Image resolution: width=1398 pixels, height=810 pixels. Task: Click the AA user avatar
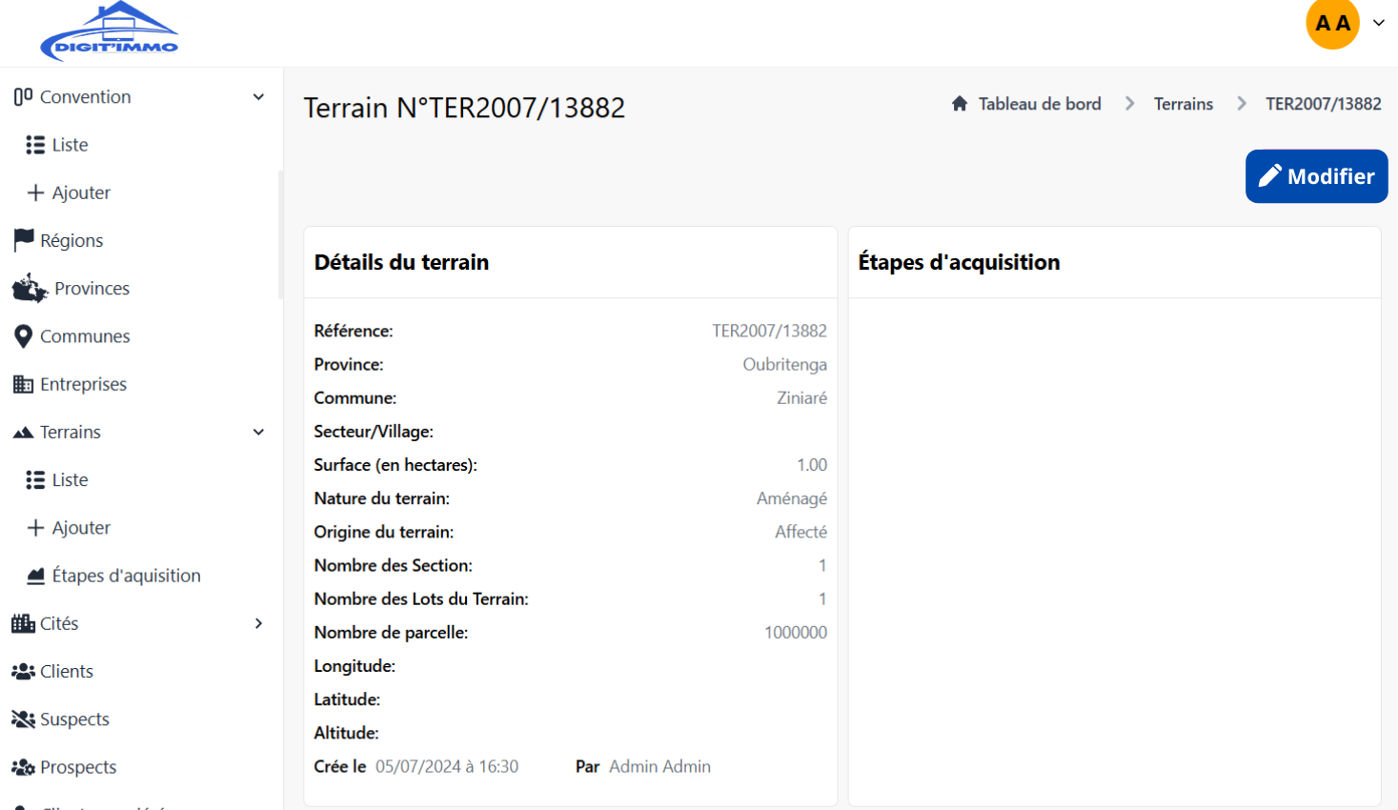pyautogui.click(x=1332, y=23)
